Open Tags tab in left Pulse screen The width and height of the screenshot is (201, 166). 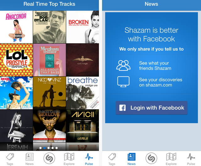pos(10,159)
